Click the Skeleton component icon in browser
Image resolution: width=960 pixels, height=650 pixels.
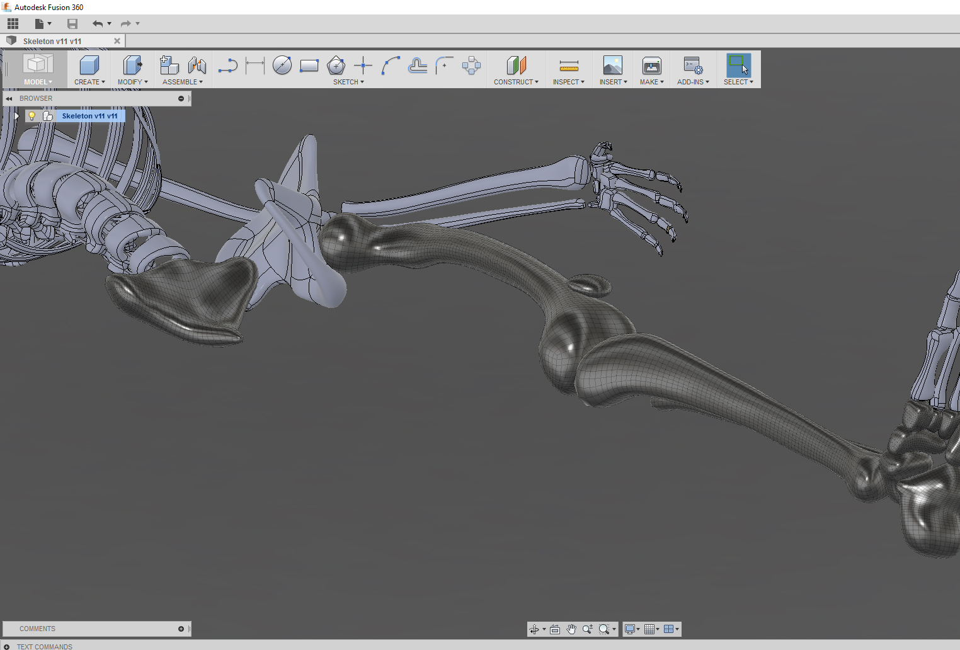click(x=48, y=116)
